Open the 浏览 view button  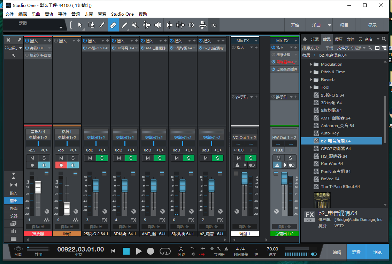coord(377,252)
